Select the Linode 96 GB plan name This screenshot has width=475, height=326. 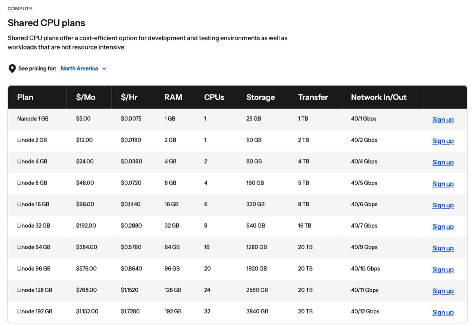[34, 268]
